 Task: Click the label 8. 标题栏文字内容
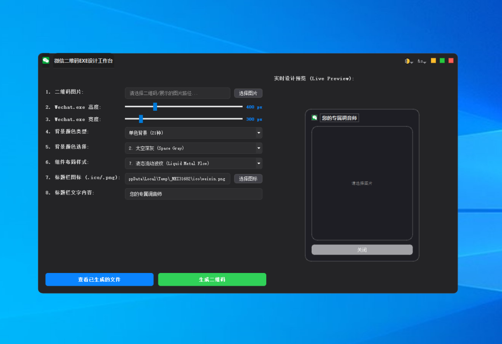[70, 193]
